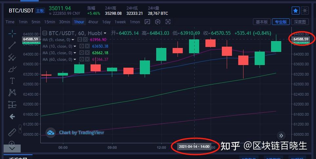Select the crosshair cursor tool
This screenshot has height=159, width=316.
[x=12, y=34]
